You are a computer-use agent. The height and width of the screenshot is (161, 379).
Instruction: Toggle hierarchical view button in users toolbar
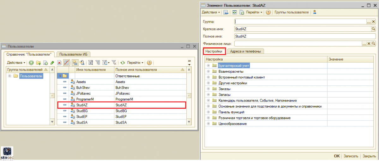pyautogui.click(x=75, y=63)
